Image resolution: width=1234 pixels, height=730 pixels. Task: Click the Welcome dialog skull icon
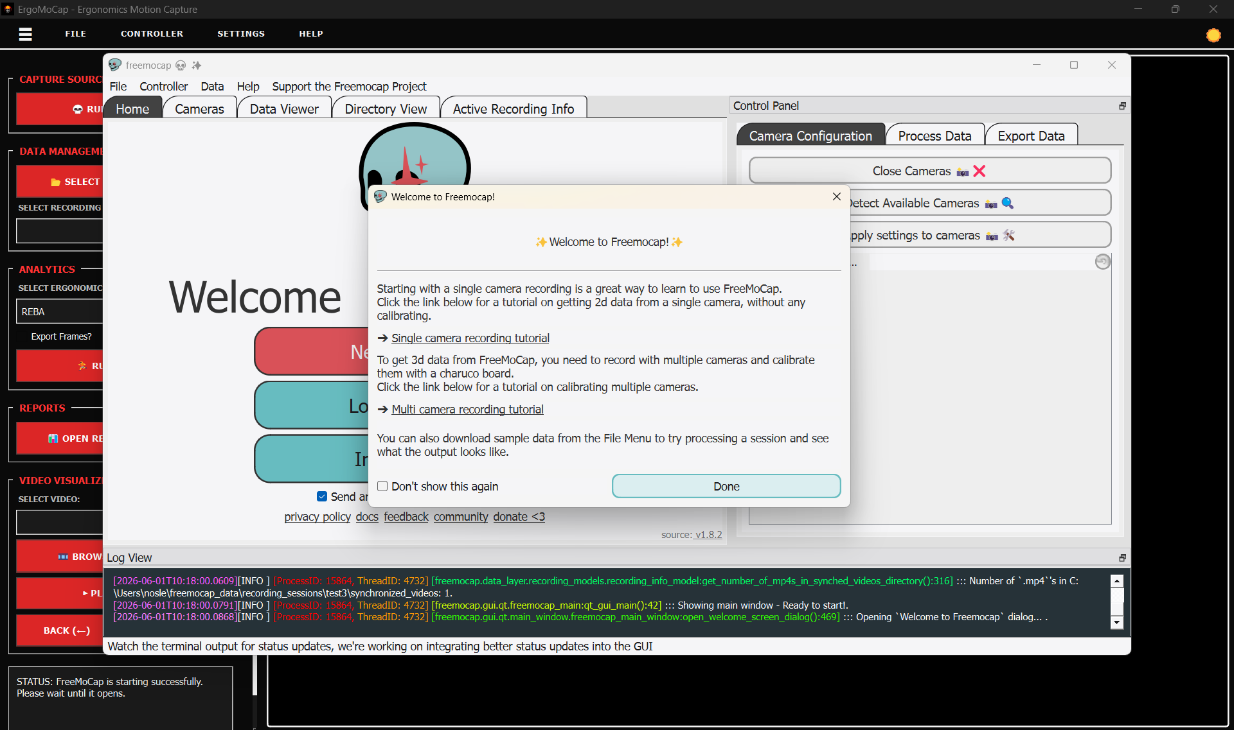click(x=380, y=196)
